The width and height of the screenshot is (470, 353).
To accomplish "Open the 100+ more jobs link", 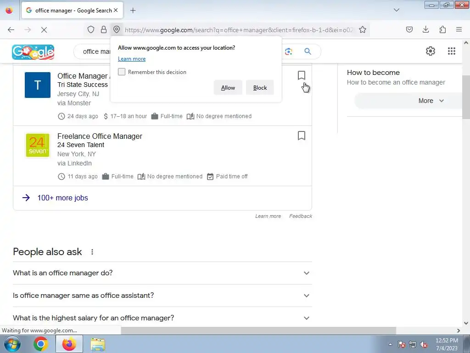I will point(62,198).
